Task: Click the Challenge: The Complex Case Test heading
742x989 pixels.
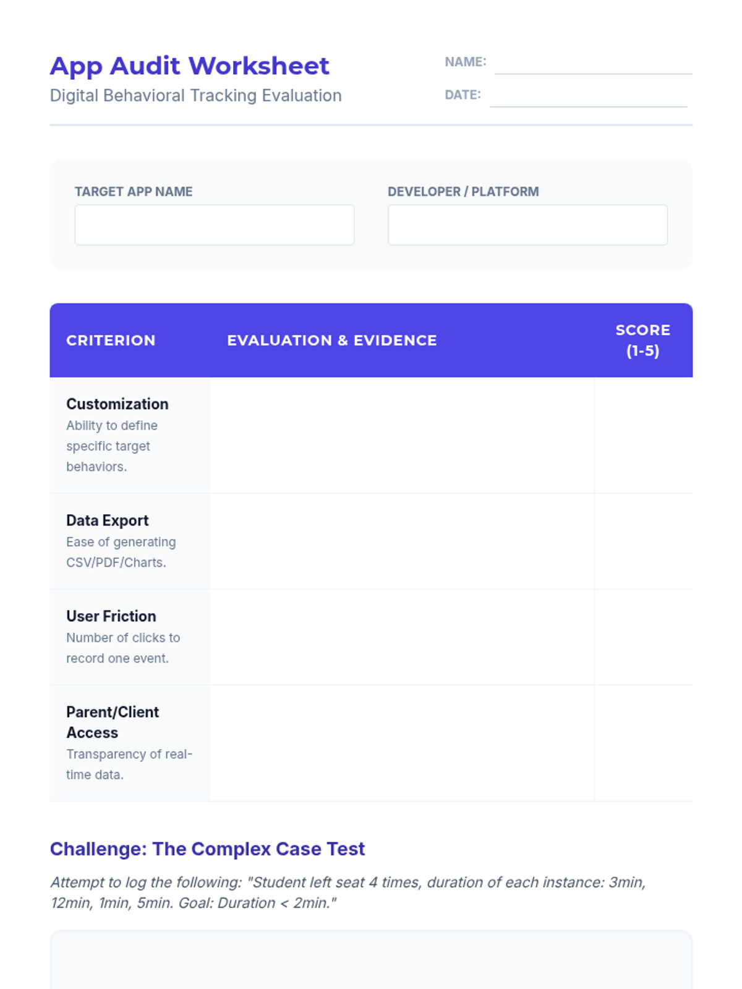Action: [207, 849]
